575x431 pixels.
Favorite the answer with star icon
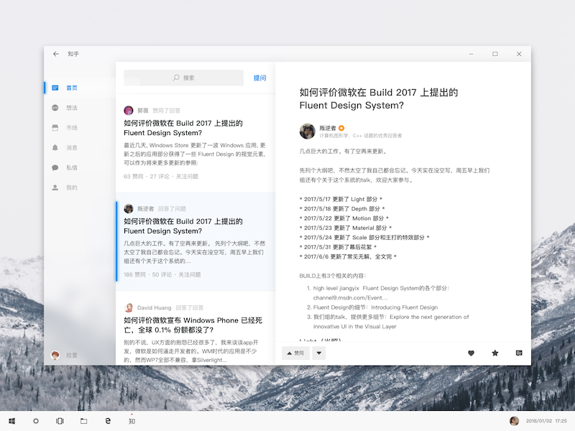click(x=495, y=353)
